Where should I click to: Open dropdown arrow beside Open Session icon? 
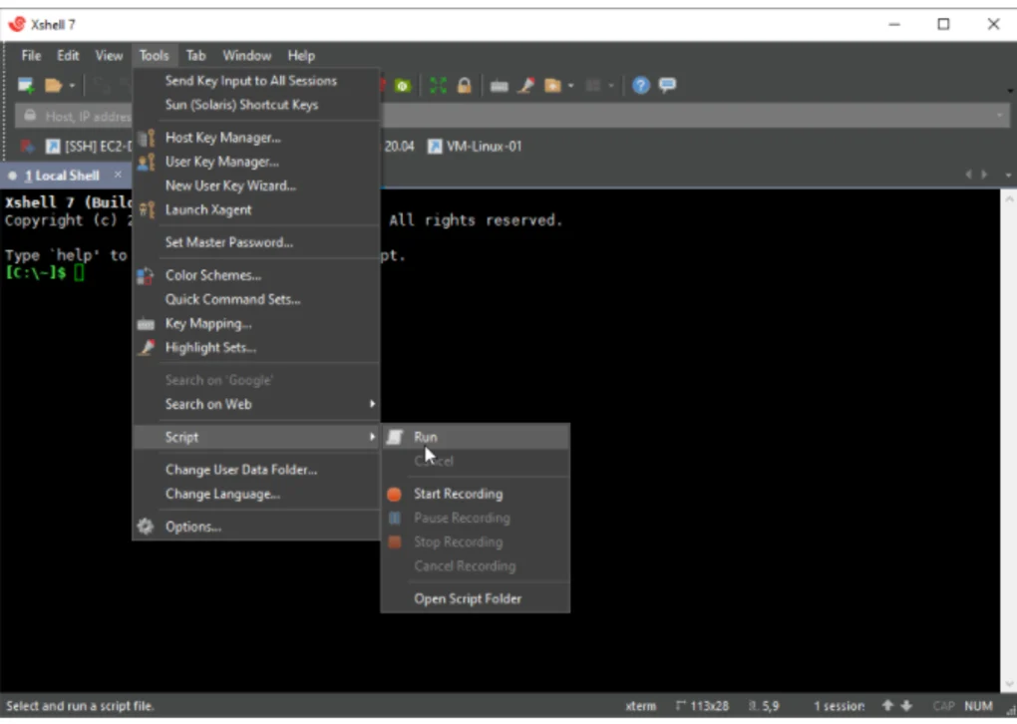click(72, 87)
